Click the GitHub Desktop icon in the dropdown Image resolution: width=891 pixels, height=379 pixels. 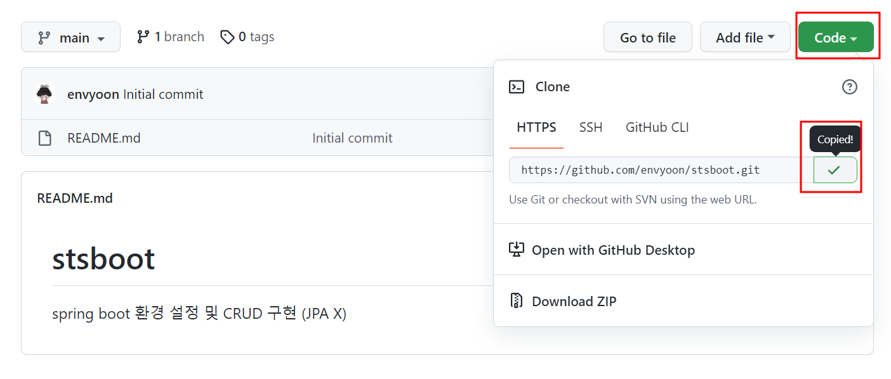(517, 250)
